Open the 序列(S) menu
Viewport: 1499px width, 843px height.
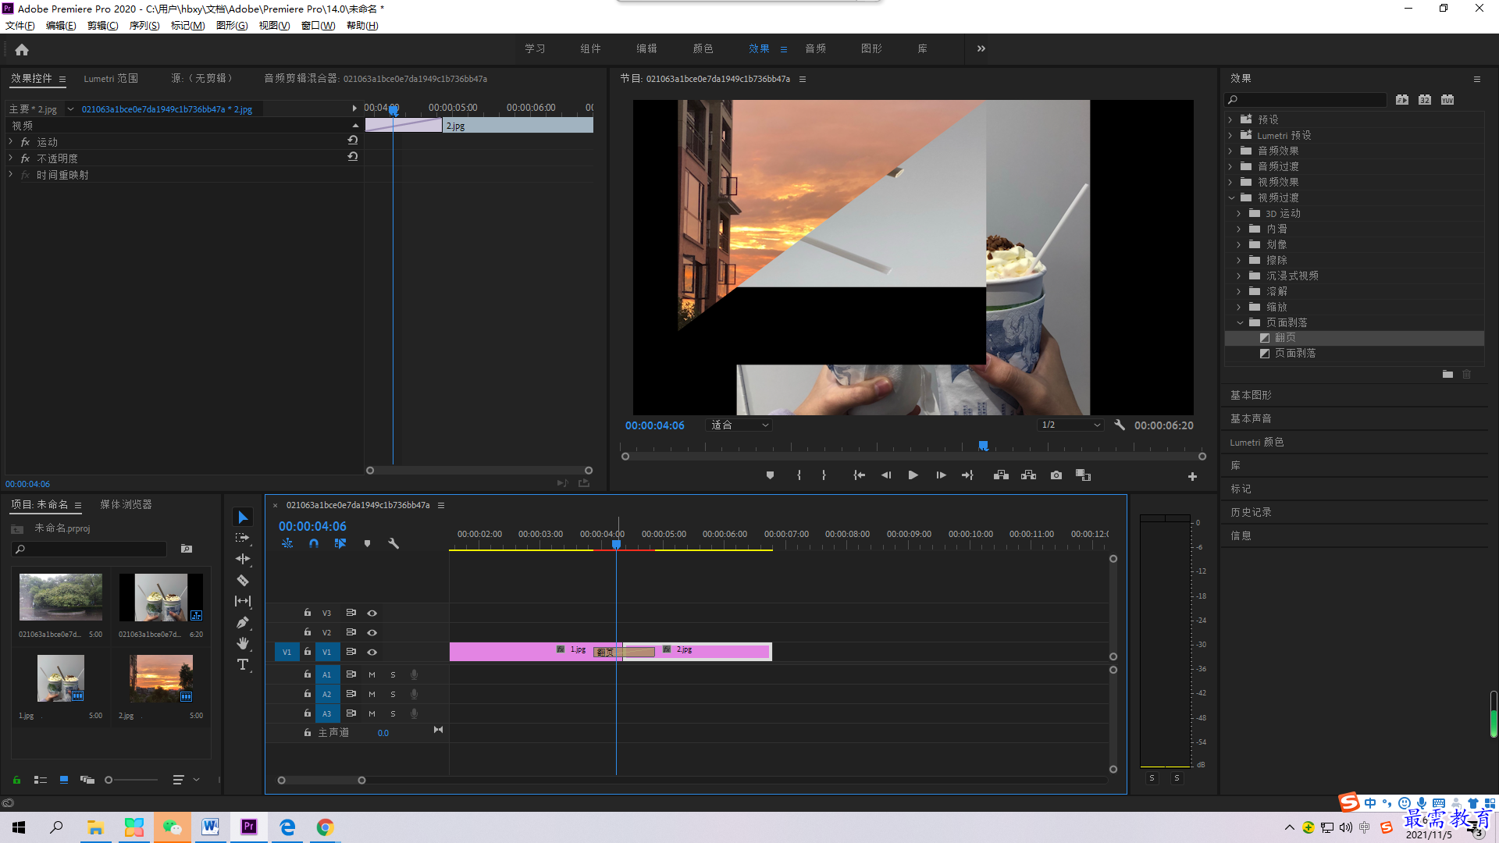tap(144, 26)
